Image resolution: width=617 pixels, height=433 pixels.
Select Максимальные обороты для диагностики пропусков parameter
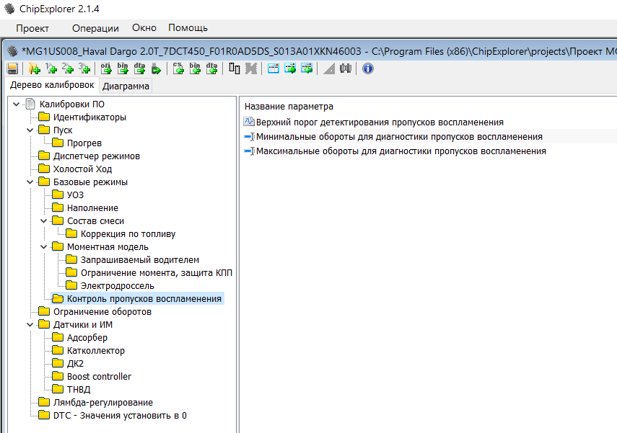pyautogui.click(x=401, y=151)
